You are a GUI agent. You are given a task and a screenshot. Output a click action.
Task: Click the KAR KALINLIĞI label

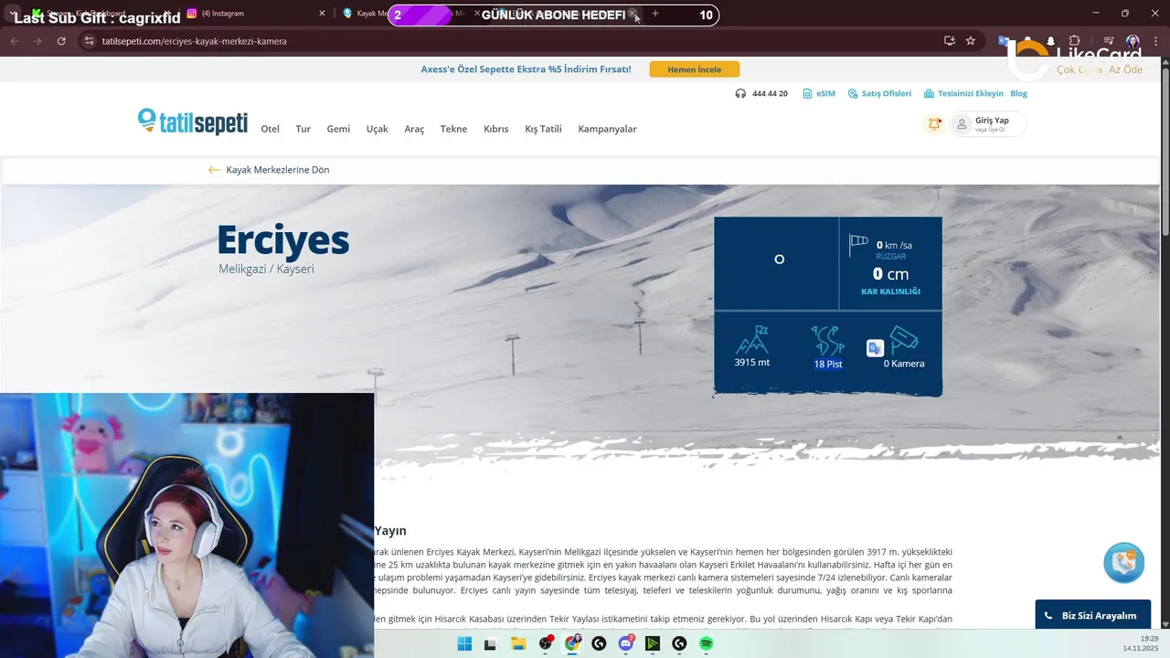point(890,292)
